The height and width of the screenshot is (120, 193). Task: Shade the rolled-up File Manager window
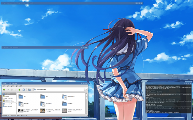click(81, 47)
